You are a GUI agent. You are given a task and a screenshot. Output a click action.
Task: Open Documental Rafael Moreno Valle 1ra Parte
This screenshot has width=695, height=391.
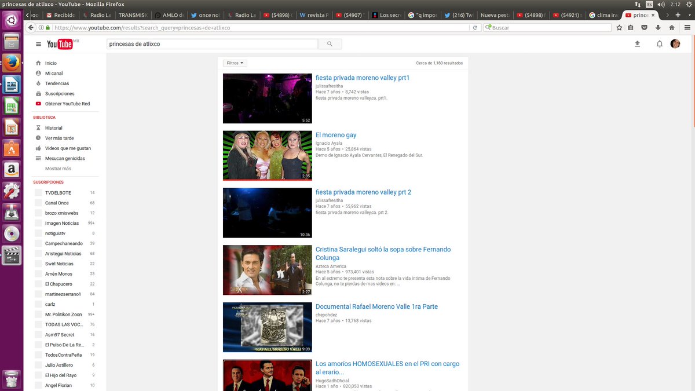click(x=376, y=306)
